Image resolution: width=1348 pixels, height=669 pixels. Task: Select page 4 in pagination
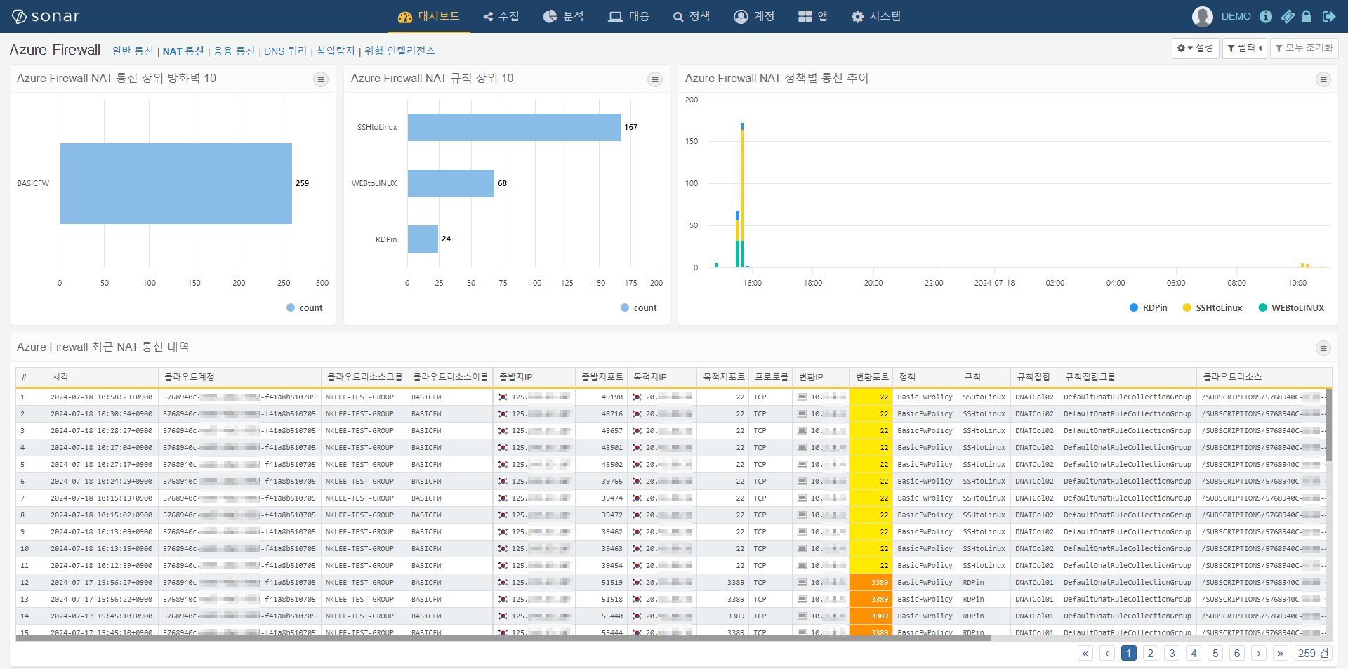[x=1194, y=653]
